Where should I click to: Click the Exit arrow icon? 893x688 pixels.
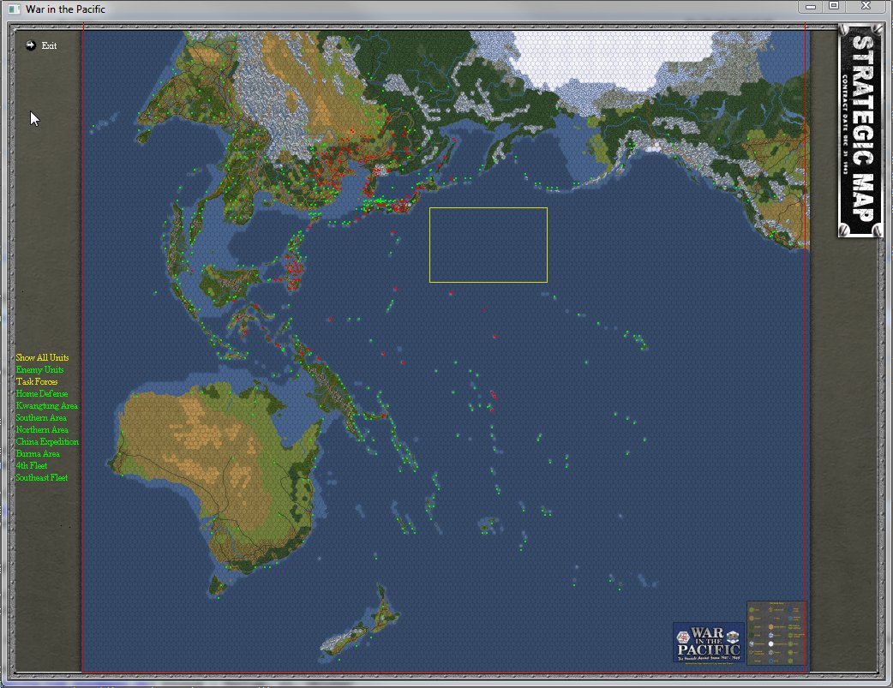31,45
